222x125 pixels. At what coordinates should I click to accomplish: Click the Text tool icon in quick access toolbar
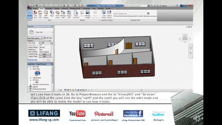[x=64, y=6]
